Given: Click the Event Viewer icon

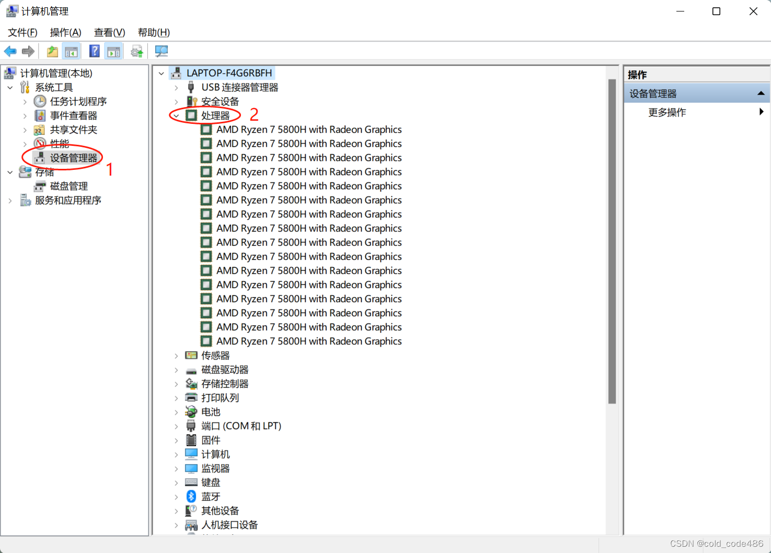Looking at the screenshot, I should pos(40,115).
